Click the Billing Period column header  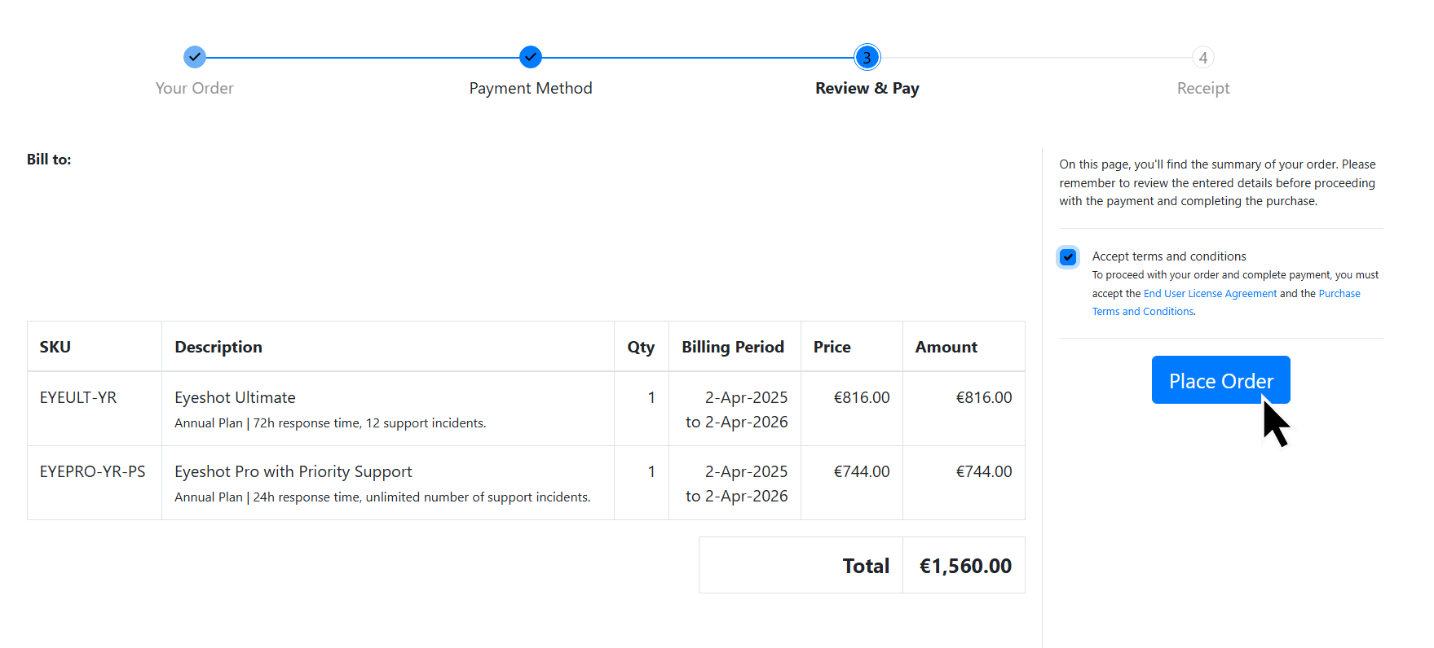click(733, 347)
